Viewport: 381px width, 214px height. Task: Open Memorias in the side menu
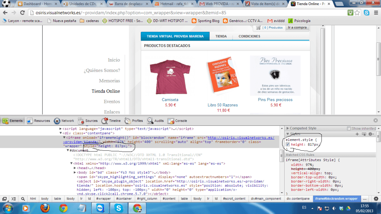tap(109, 81)
